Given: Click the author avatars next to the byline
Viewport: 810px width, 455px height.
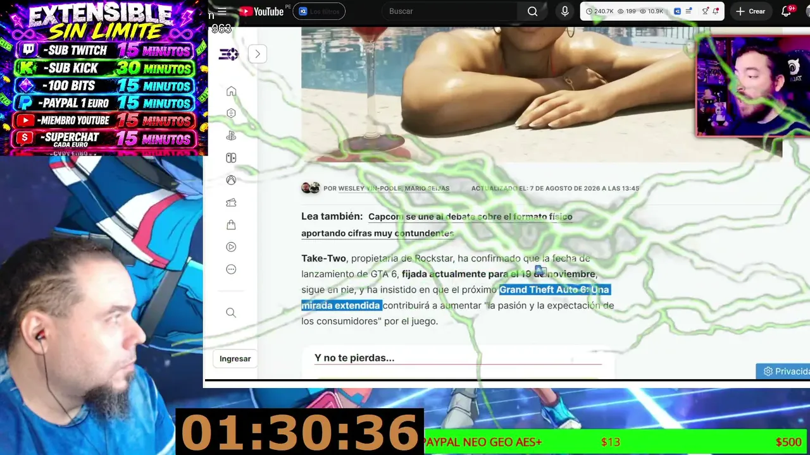Looking at the screenshot, I should (x=310, y=188).
